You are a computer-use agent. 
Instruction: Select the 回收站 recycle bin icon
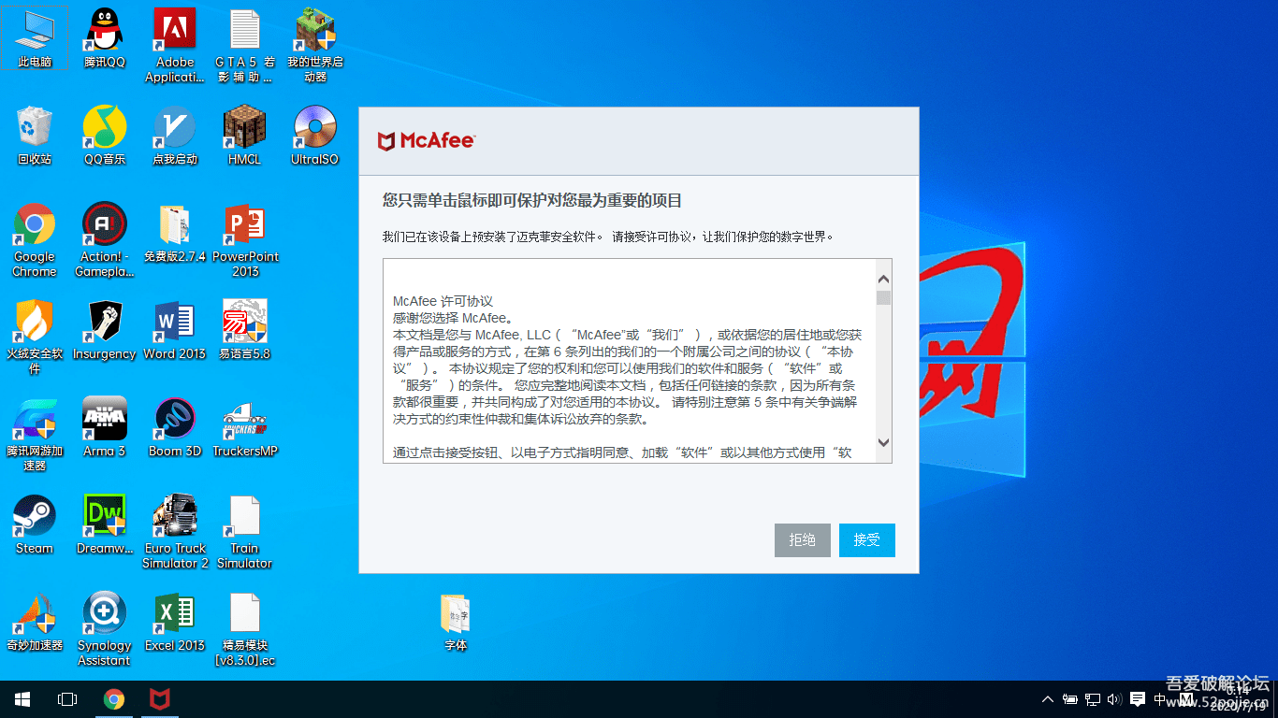(x=35, y=136)
